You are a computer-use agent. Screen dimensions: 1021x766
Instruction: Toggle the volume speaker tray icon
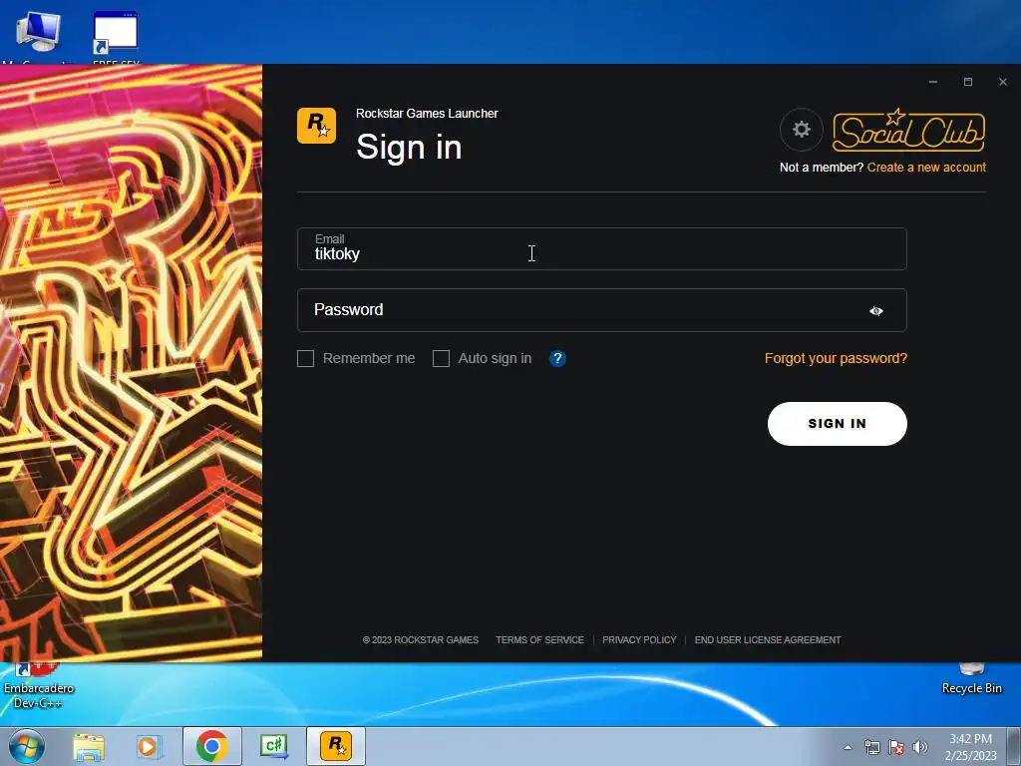coord(919,747)
